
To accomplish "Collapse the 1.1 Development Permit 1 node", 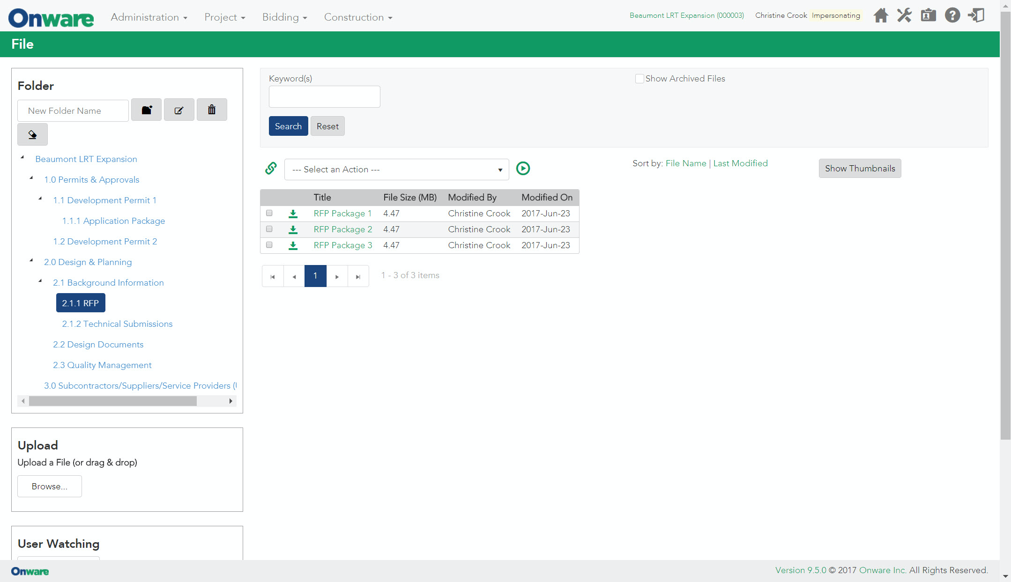I will (40, 198).
